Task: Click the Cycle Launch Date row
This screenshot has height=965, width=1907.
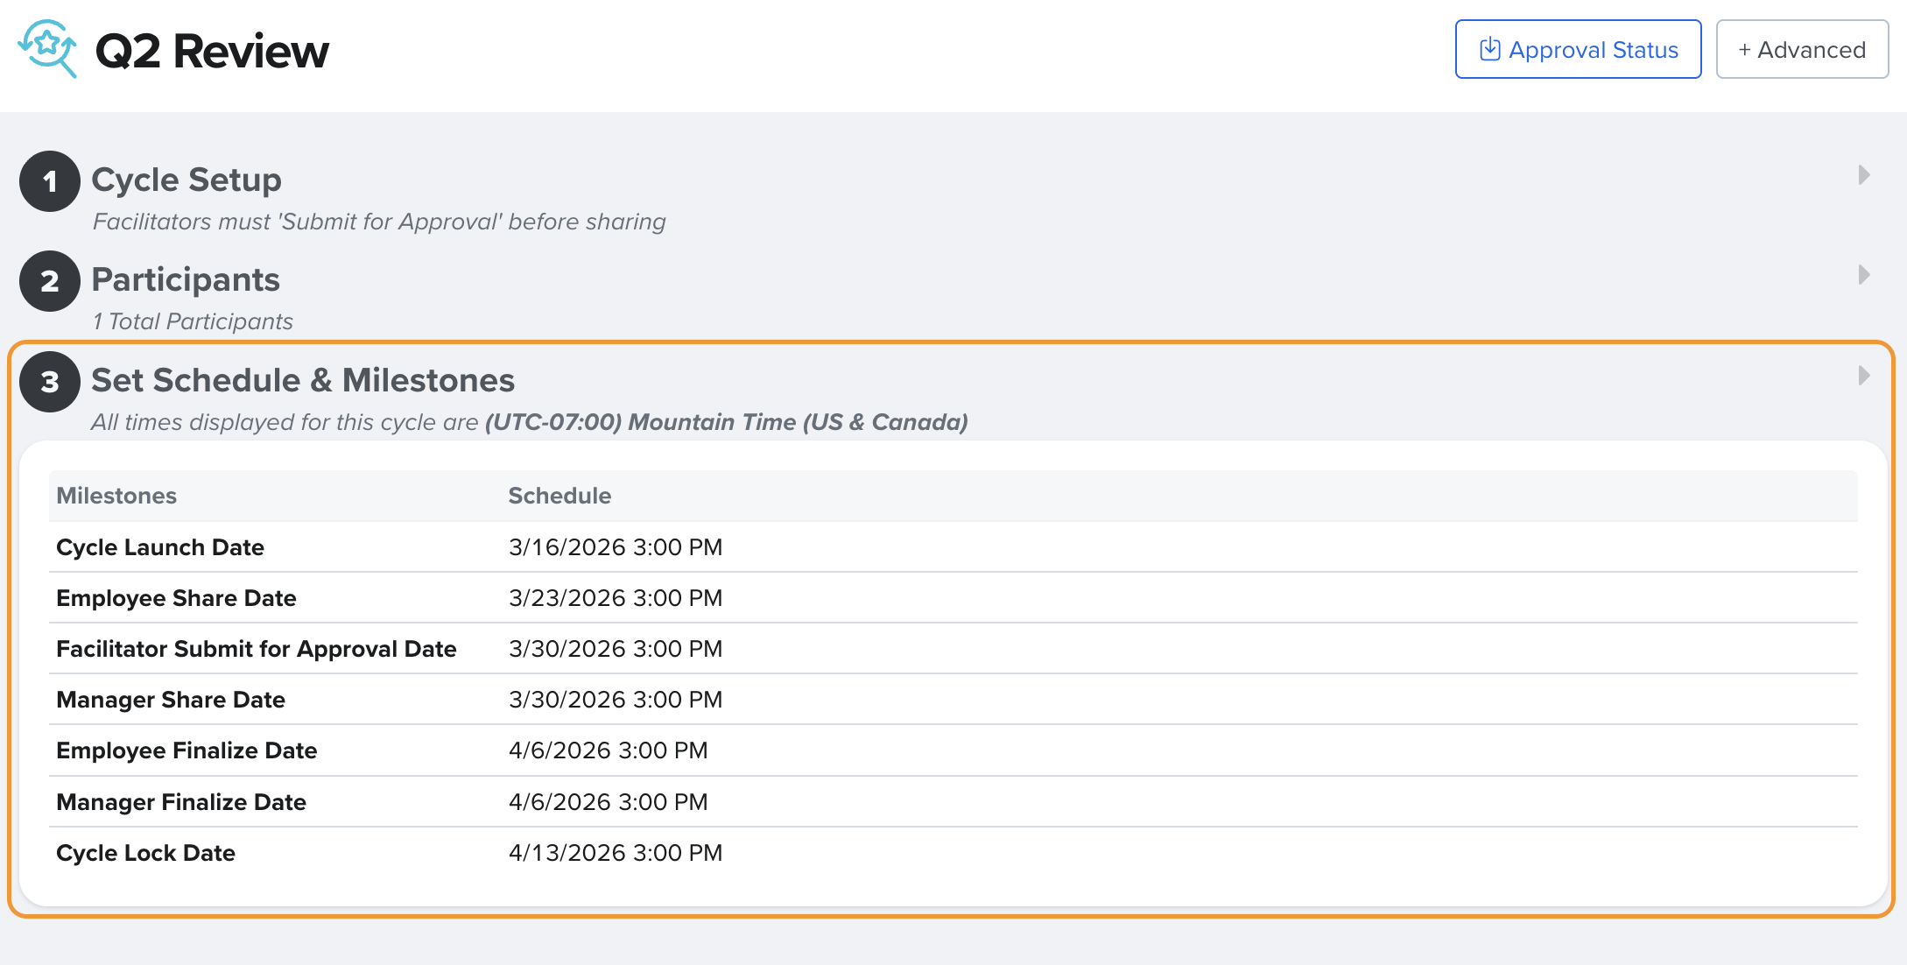Action: tap(160, 547)
